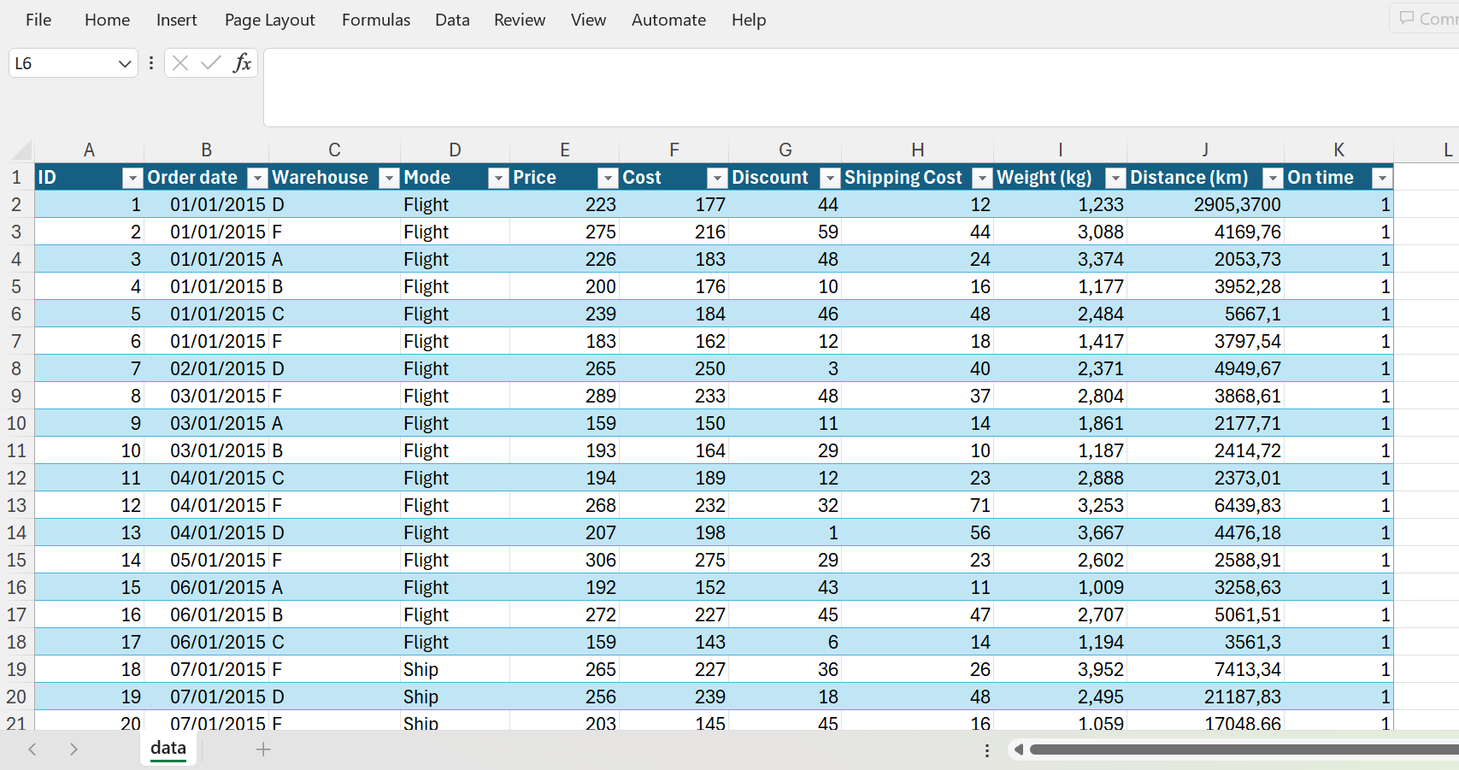
Task: Click inside the formula bar input
Action: click(x=855, y=87)
